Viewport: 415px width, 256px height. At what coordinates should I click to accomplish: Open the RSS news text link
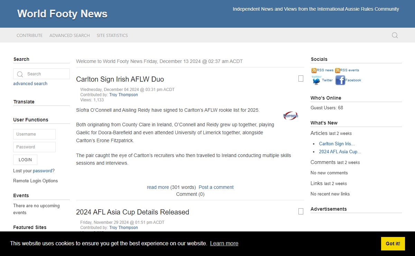coord(325,70)
